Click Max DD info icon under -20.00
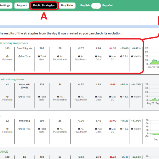159x159 pixels. pos(110,129)
